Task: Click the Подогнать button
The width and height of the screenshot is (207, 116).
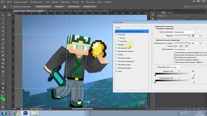Action: click(x=59, y=6)
